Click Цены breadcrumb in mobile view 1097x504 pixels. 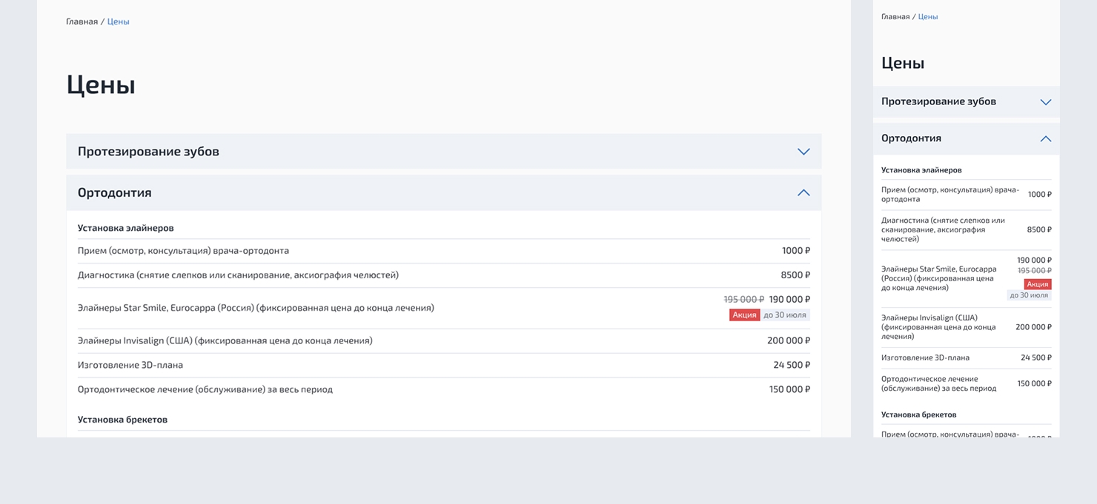click(x=928, y=16)
